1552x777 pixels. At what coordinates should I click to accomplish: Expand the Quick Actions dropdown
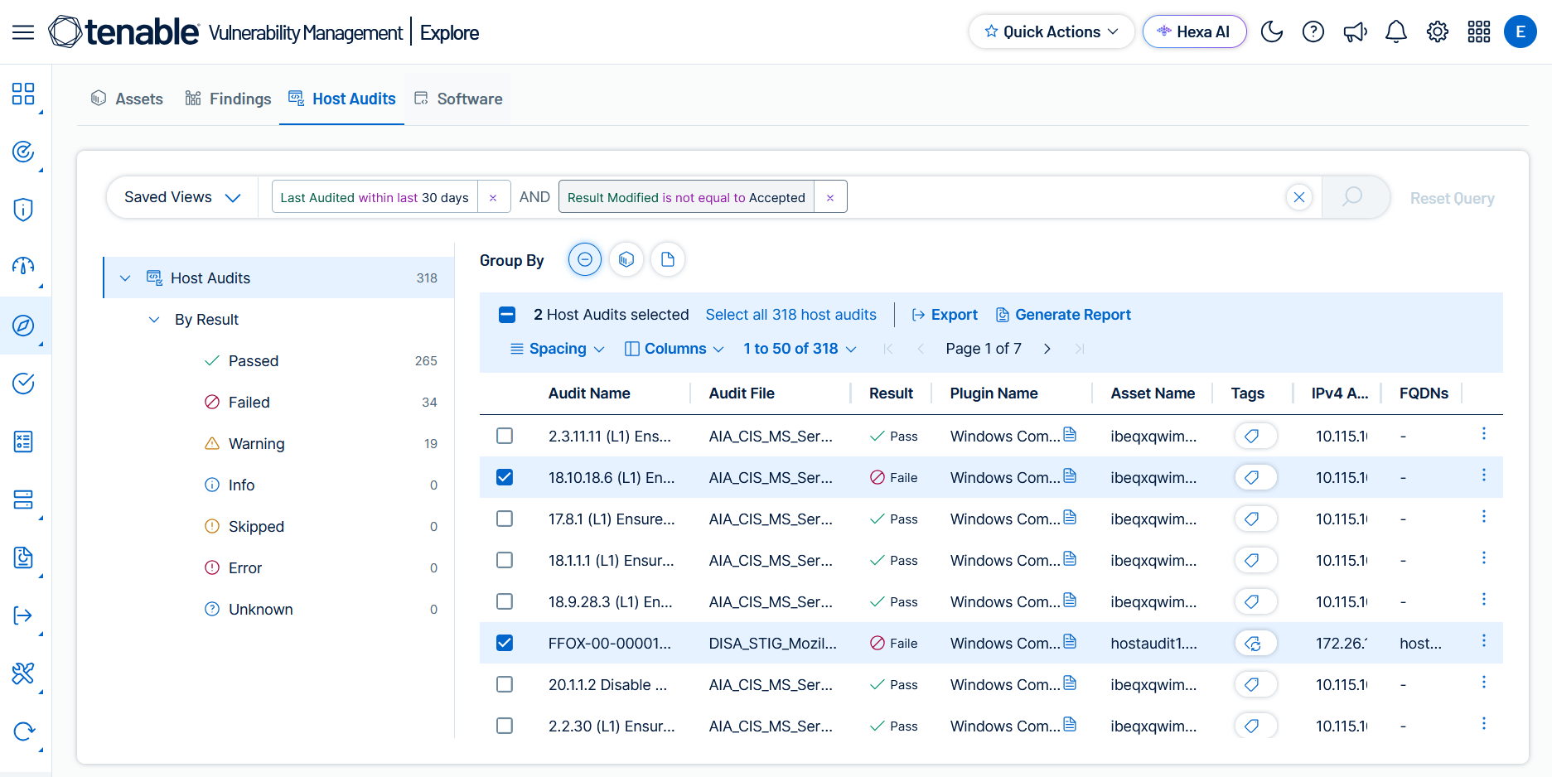click(1052, 31)
